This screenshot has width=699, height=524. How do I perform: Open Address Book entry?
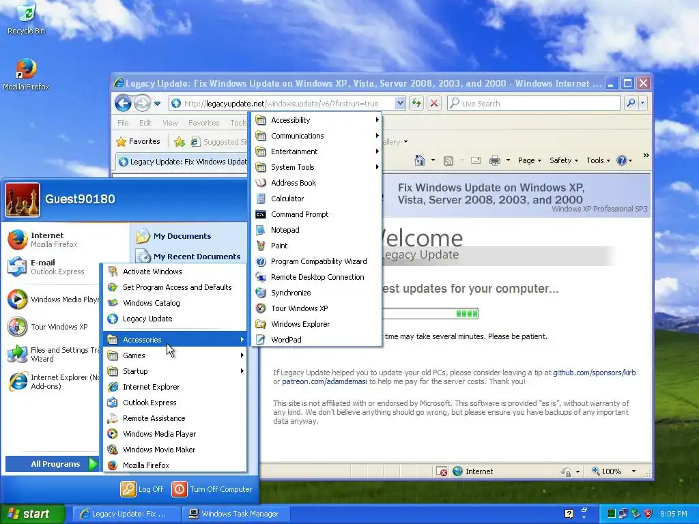[x=317, y=183]
